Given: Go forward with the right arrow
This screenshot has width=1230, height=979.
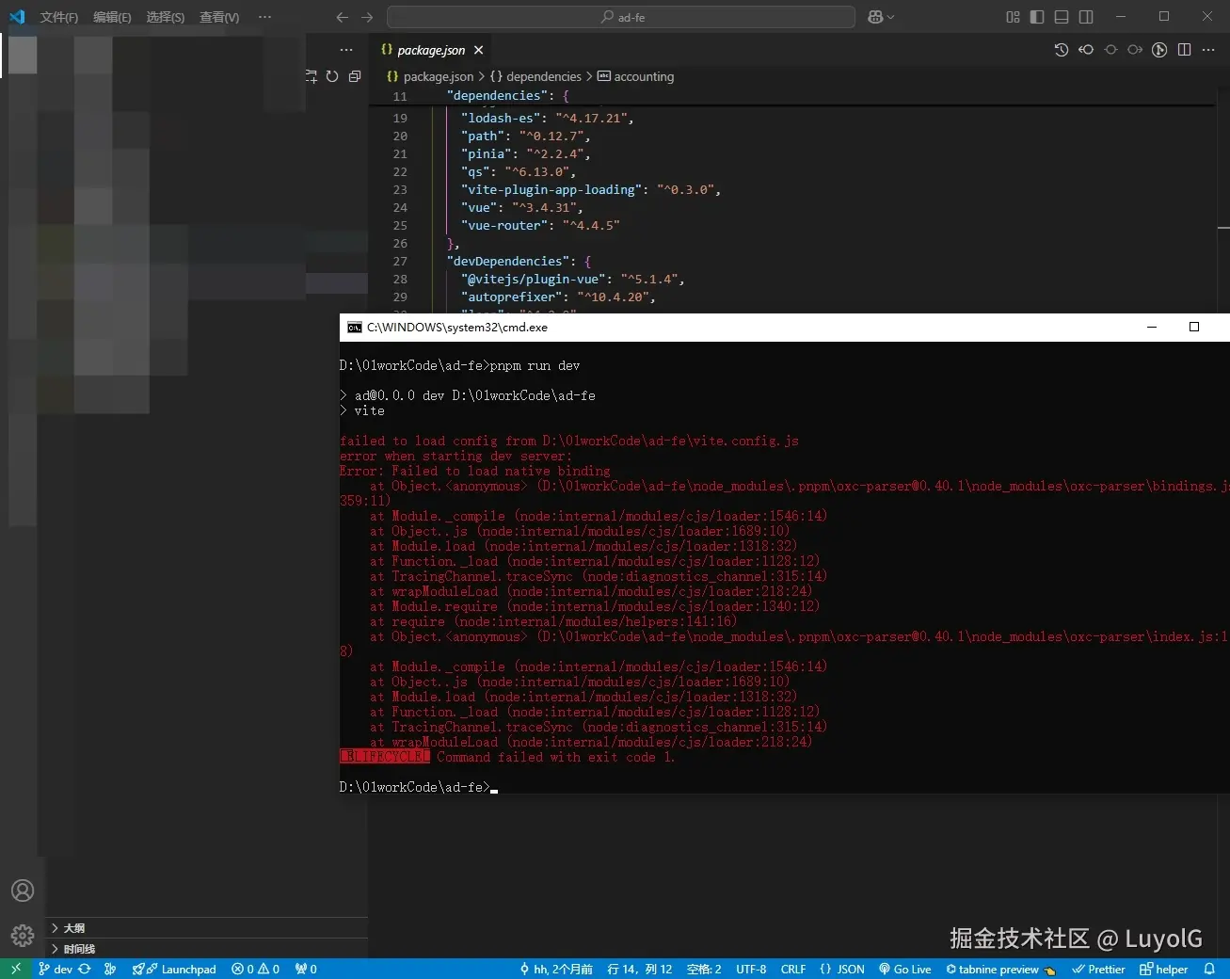Looking at the screenshot, I should tap(367, 17).
